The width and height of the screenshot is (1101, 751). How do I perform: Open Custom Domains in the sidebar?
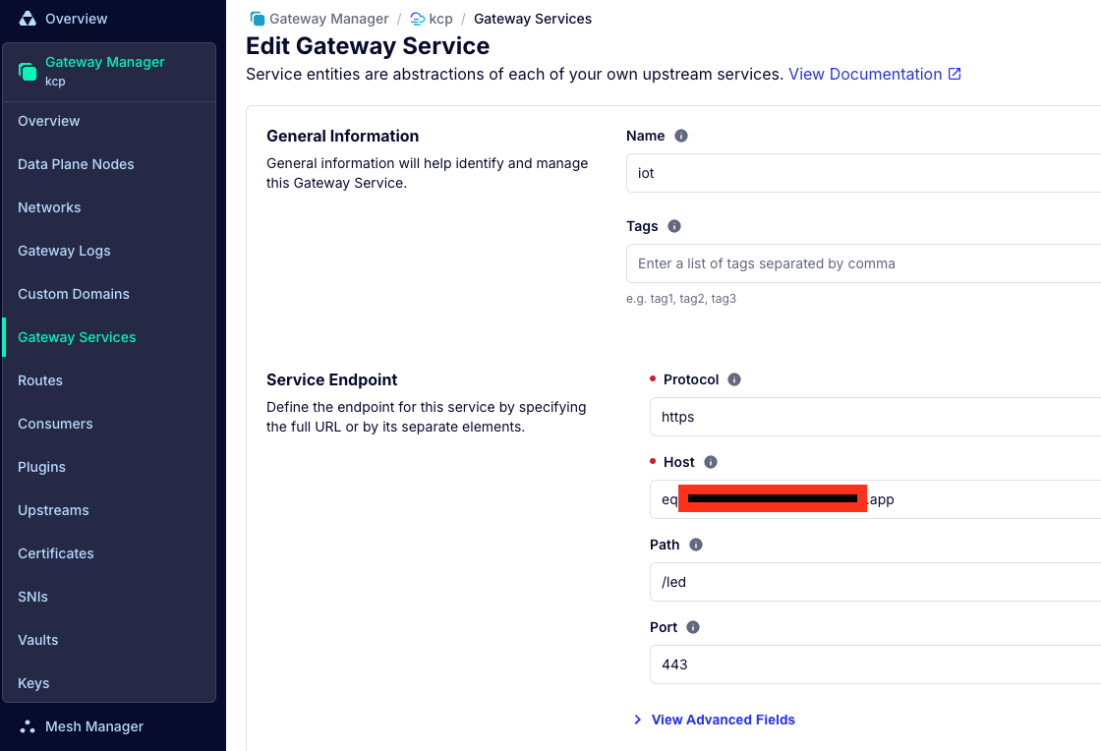point(74,294)
